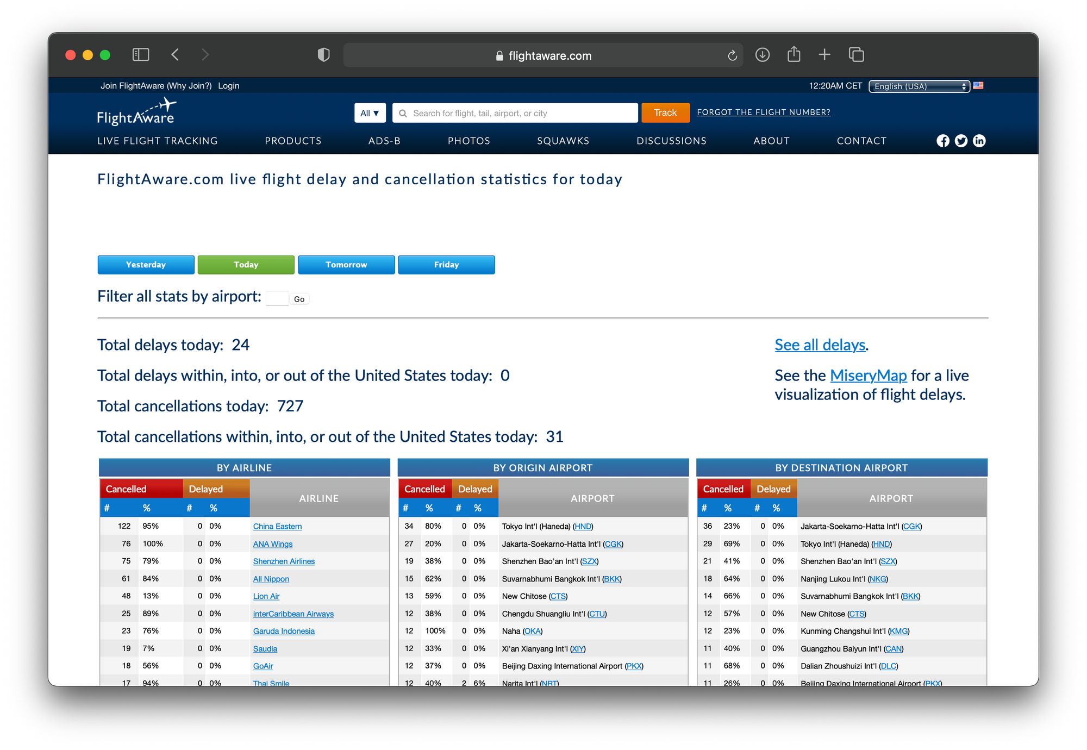Open FlightAware Facebook icon
This screenshot has height=750, width=1087.
pos(943,141)
